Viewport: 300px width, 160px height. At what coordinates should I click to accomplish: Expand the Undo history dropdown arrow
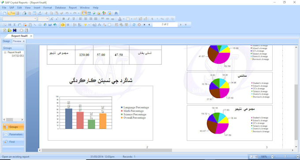[x=71, y=13]
